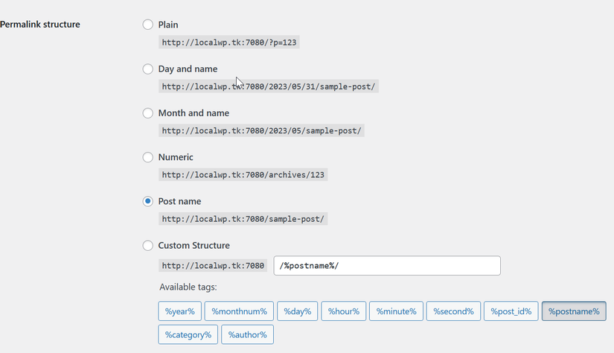Click the Post name sample-post URL
Image resolution: width=614 pixels, height=353 pixels.
click(243, 219)
